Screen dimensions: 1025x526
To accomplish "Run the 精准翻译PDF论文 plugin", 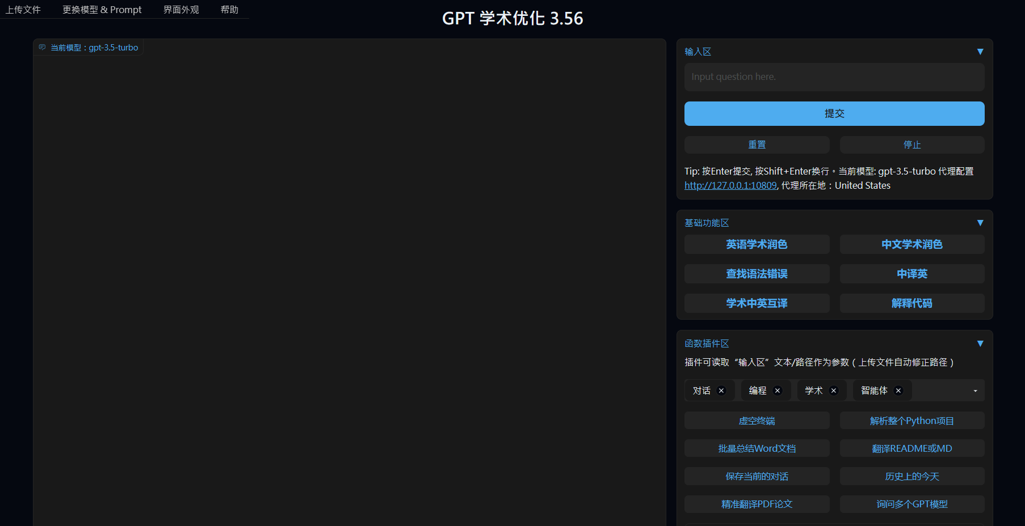I will [x=757, y=504].
